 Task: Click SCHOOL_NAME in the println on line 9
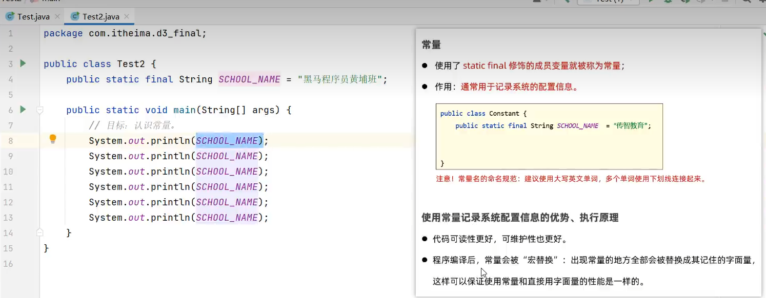(227, 156)
